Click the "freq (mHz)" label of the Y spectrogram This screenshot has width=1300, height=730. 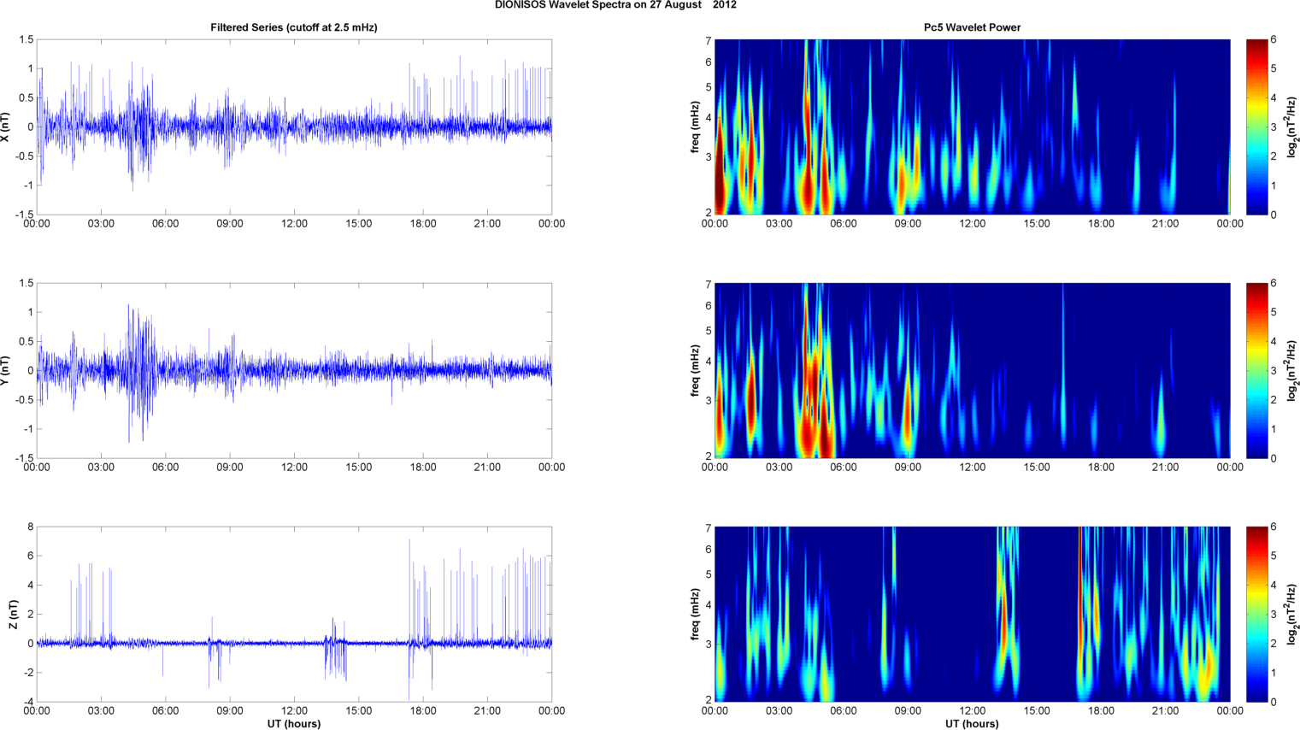tap(696, 371)
